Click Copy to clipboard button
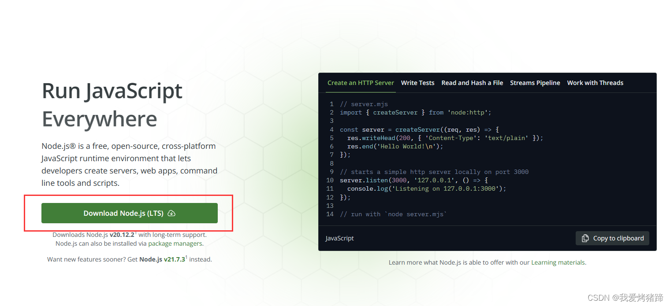Screen dimensions: 670x306 [612, 238]
